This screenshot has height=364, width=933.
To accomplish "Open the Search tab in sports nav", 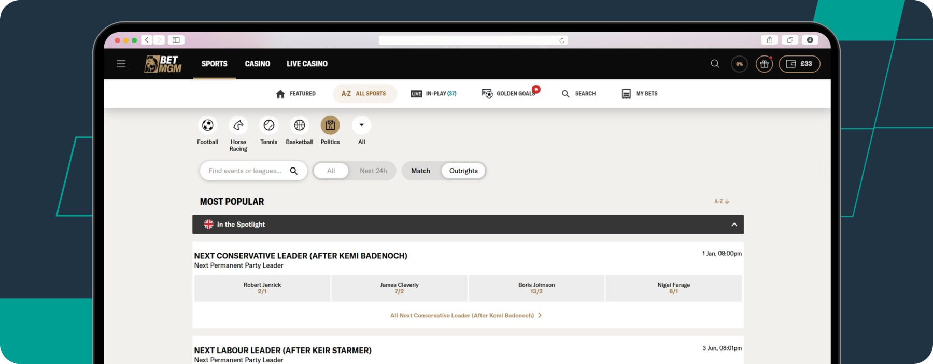I will coord(578,94).
